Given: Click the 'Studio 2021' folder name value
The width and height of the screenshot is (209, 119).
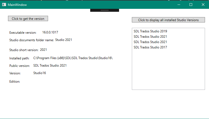Looking at the screenshot, I should coord(64,40).
